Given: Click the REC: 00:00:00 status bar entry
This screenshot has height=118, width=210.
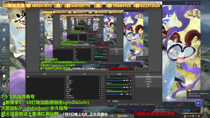Looking at the screenshot, I should pos(134,104).
